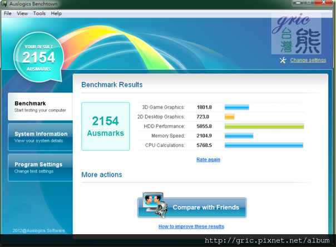Click the Benchmark Results heading
Viewport: 336px width, 247px height.
pos(112,85)
